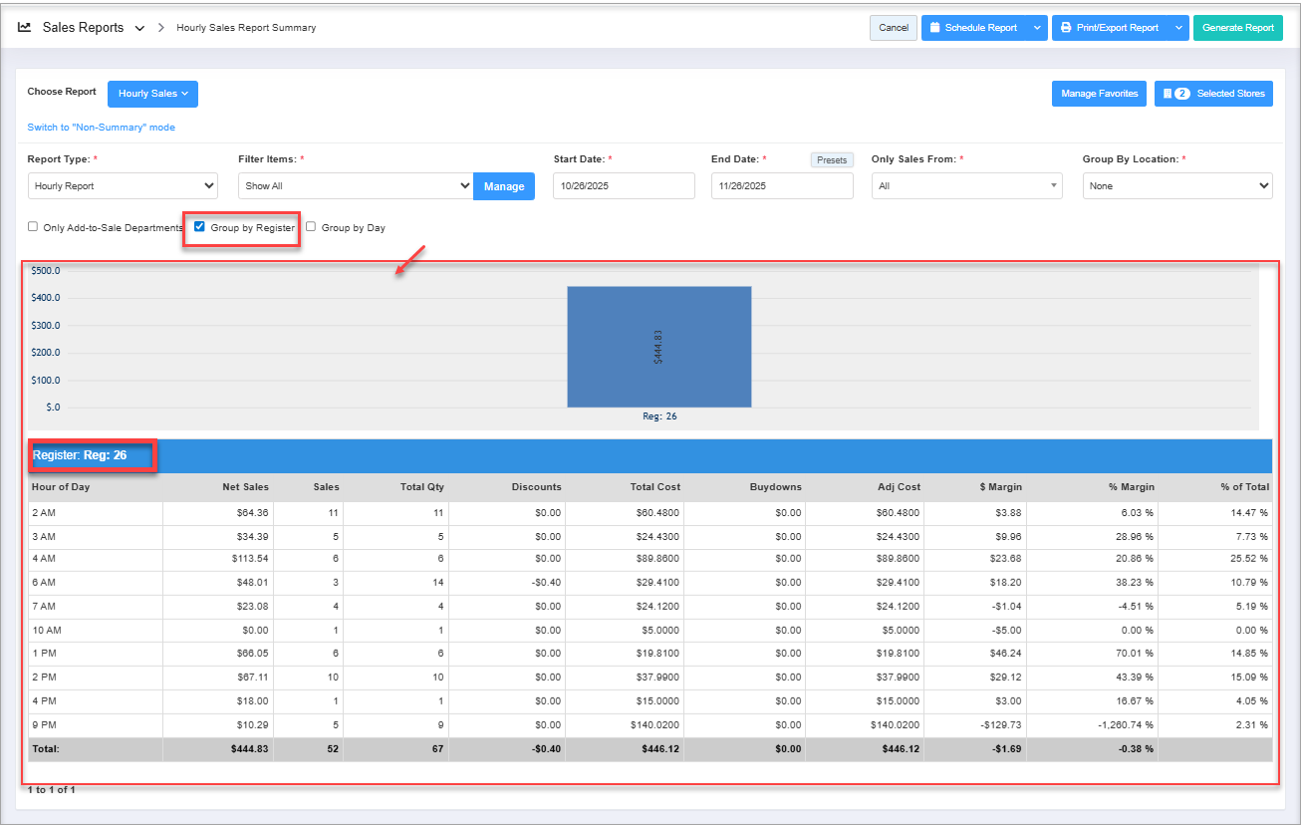The height and width of the screenshot is (825, 1301).
Task: Enable Only Add-to-Sale Departments checkbox
Action: [x=33, y=227]
